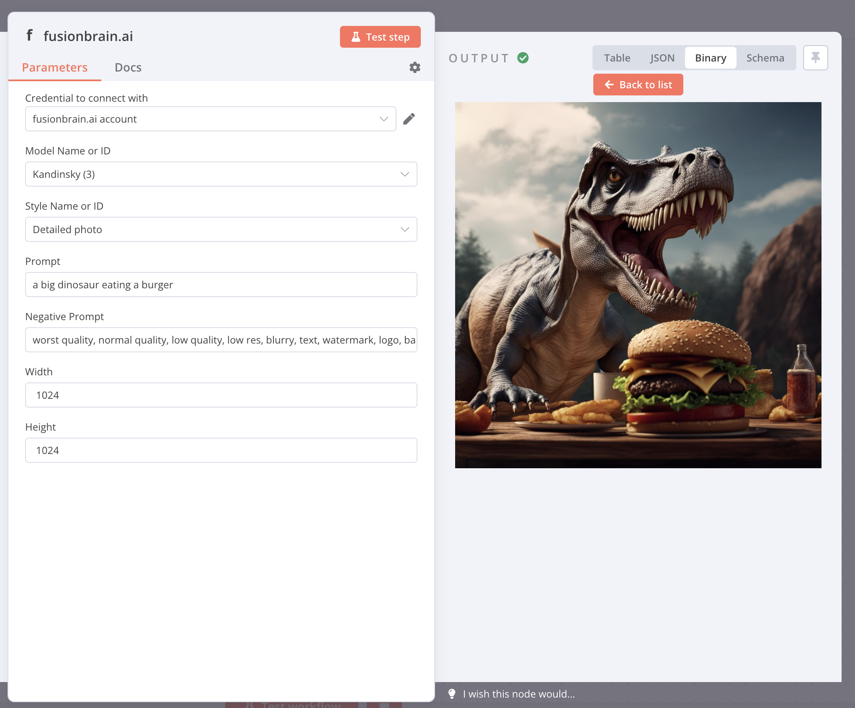This screenshot has width=855, height=708.
Task: Open the Style Name dropdown showing Detailed photo
Action: tap(221, 229)
